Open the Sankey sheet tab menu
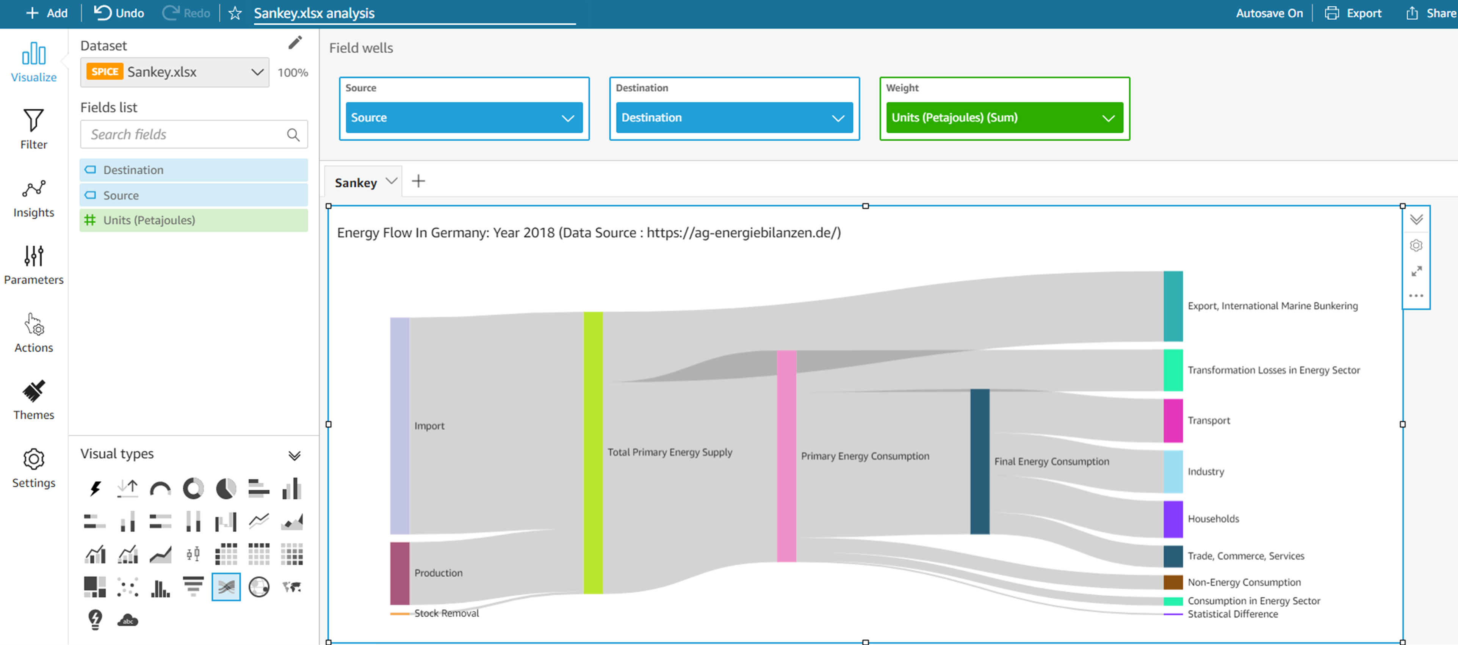Viewport: 1458px width, 645px height. (x=391, y=181)
